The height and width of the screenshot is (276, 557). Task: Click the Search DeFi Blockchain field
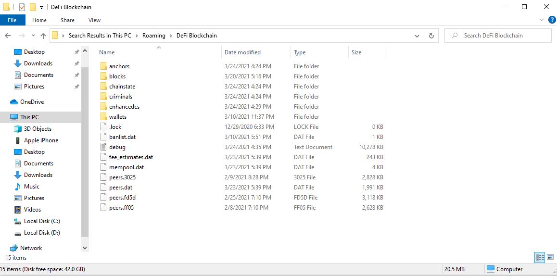coord(498,36)
